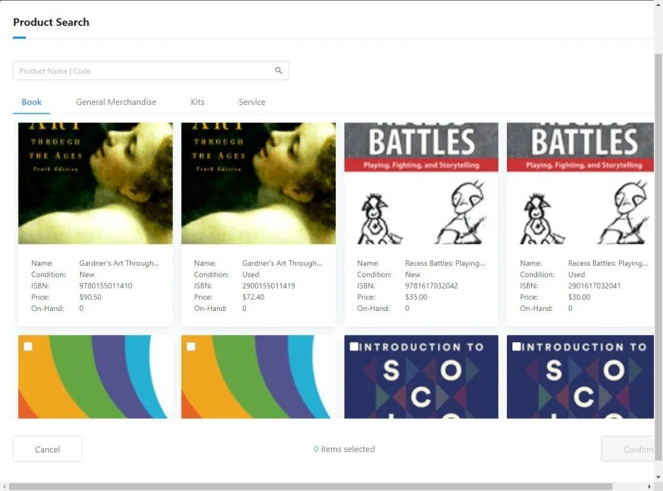
Task: Click ISBN 9781617032042
Action: pyautogui.click(x=432, y=286)
